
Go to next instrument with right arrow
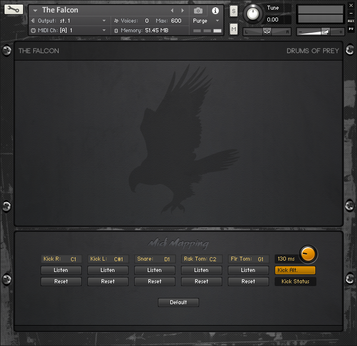click(x=182, y=10)
